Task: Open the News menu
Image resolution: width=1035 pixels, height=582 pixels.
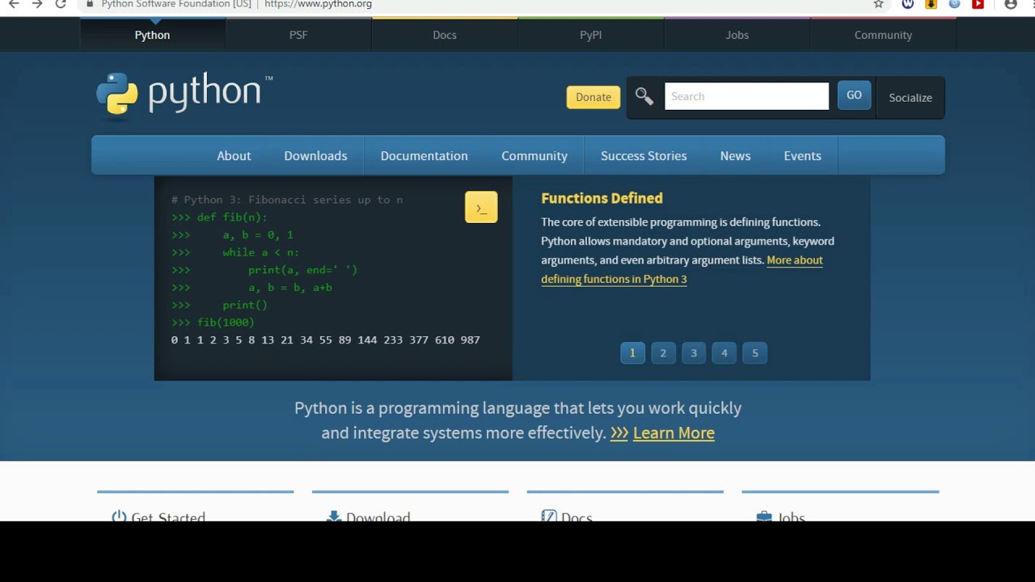Action: pos(735,156)
